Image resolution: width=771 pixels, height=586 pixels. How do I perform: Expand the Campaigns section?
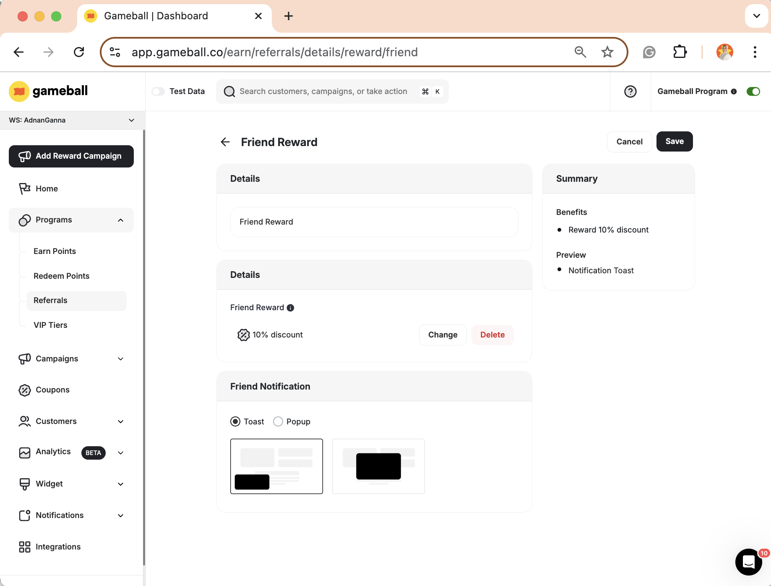pos(121,359)
